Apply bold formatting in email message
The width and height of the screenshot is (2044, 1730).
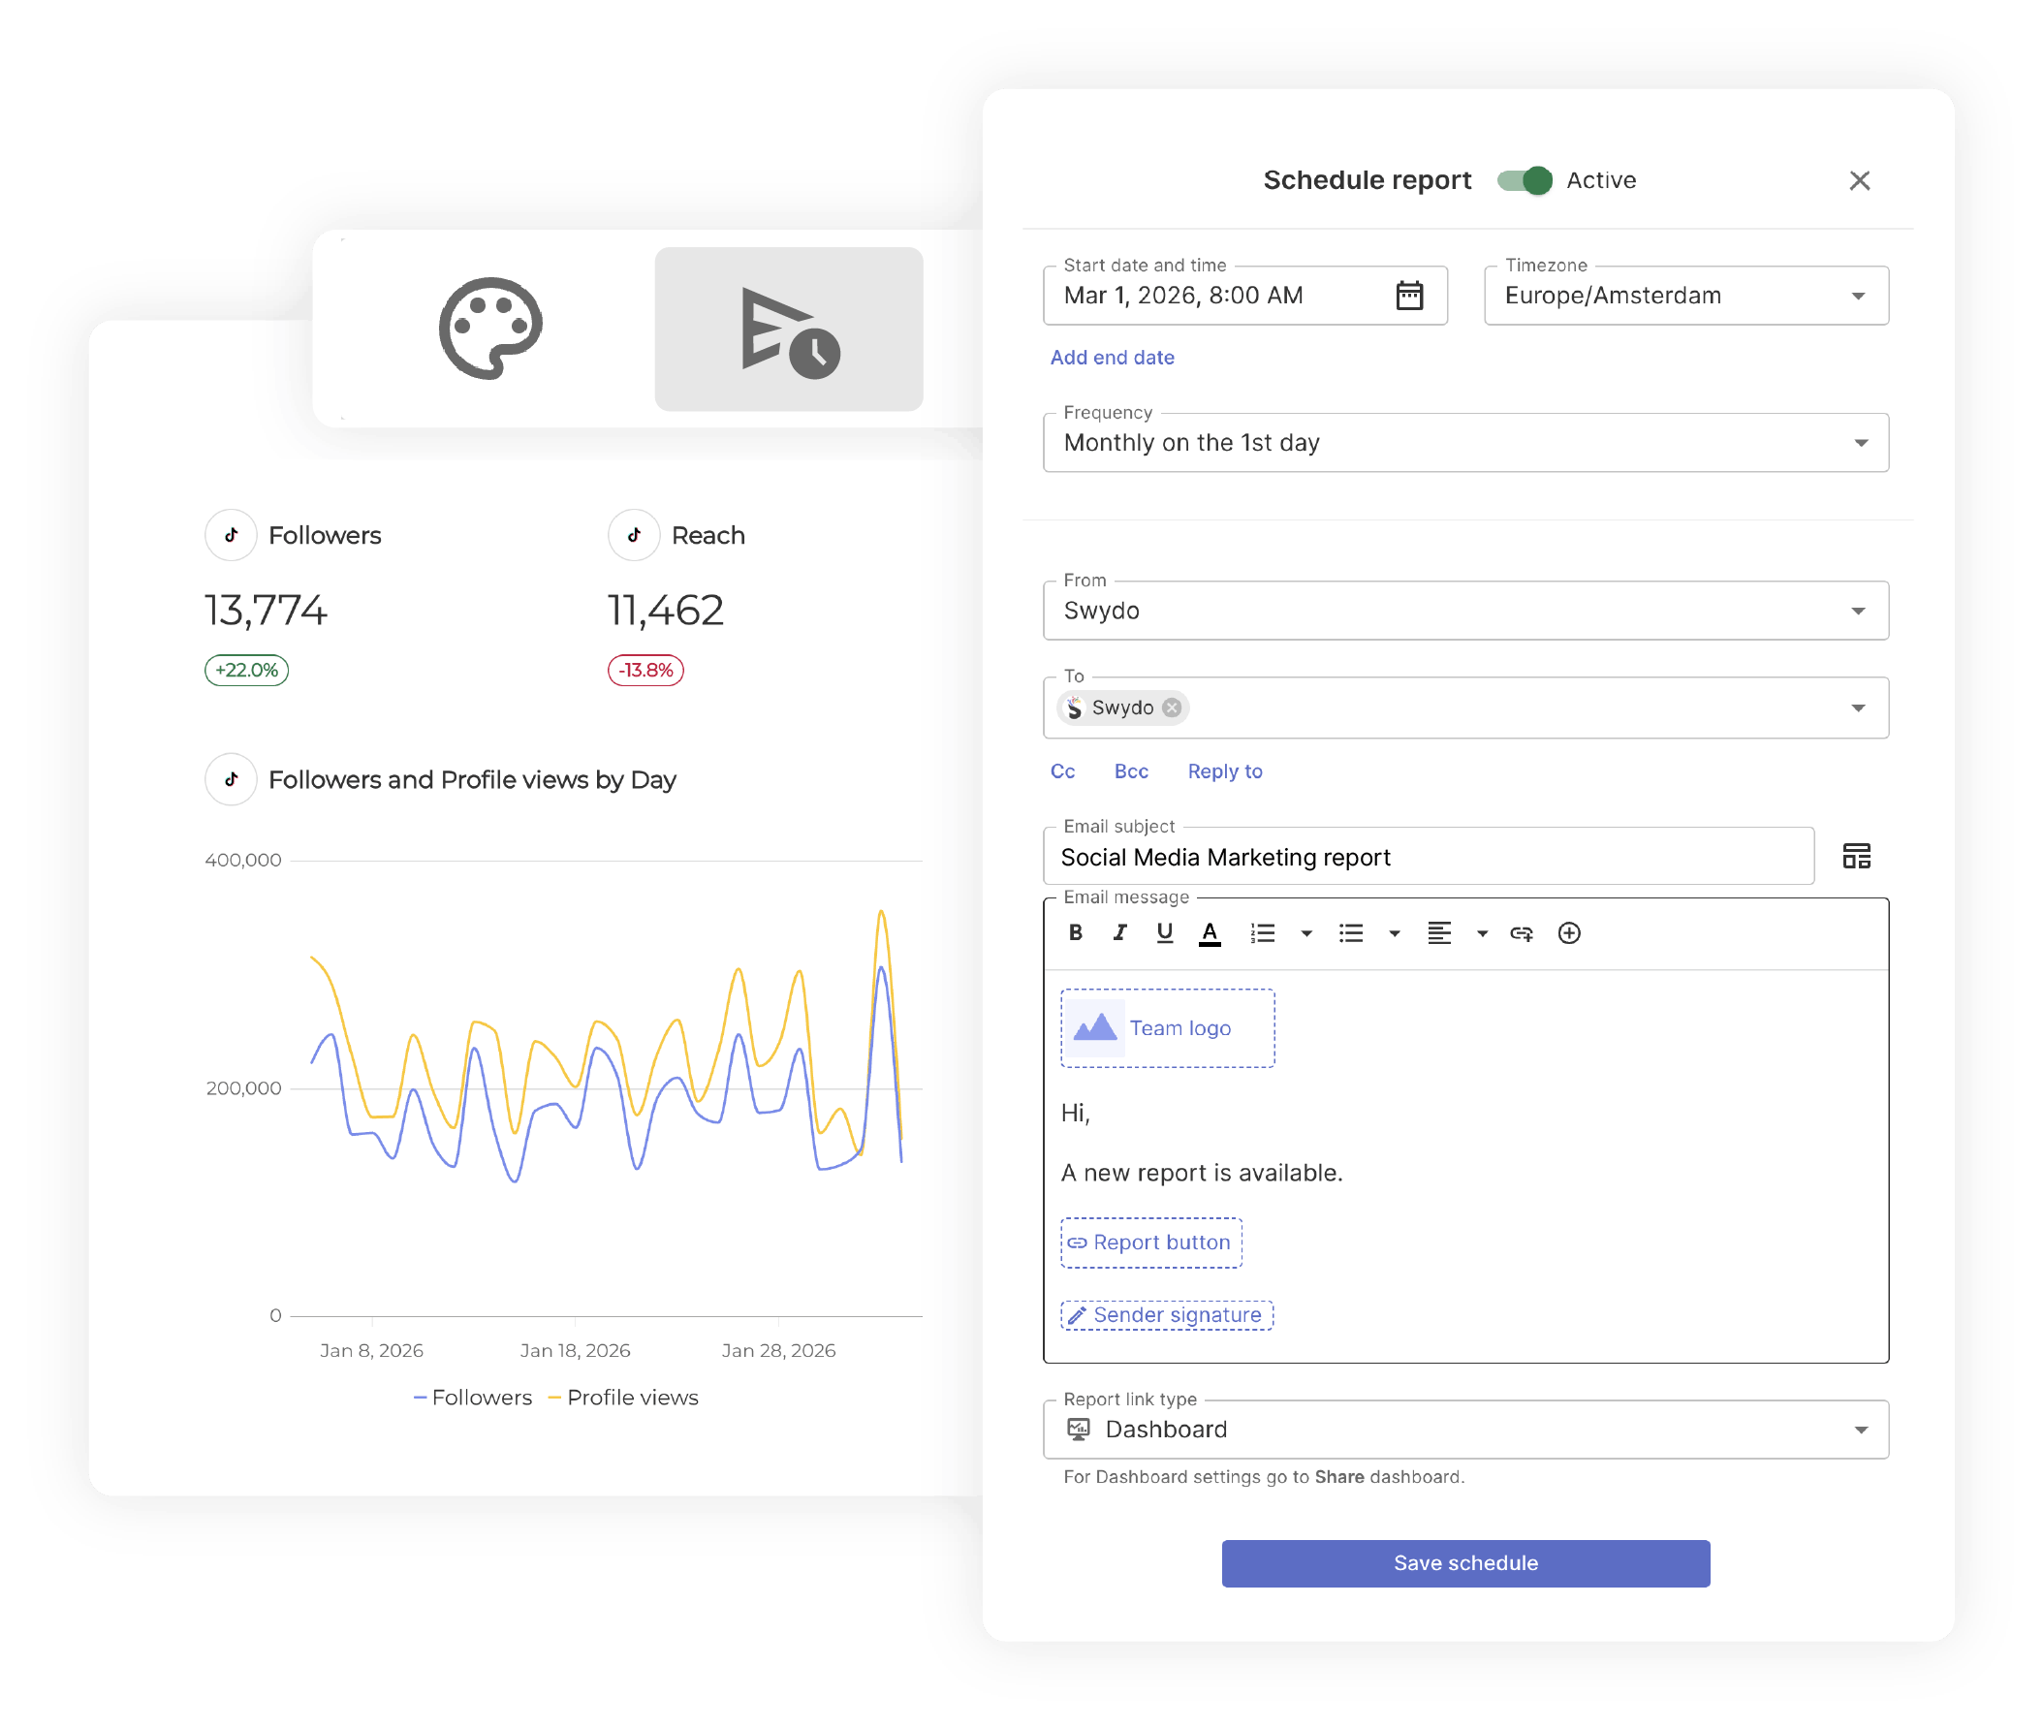[x=1075, y=932]
